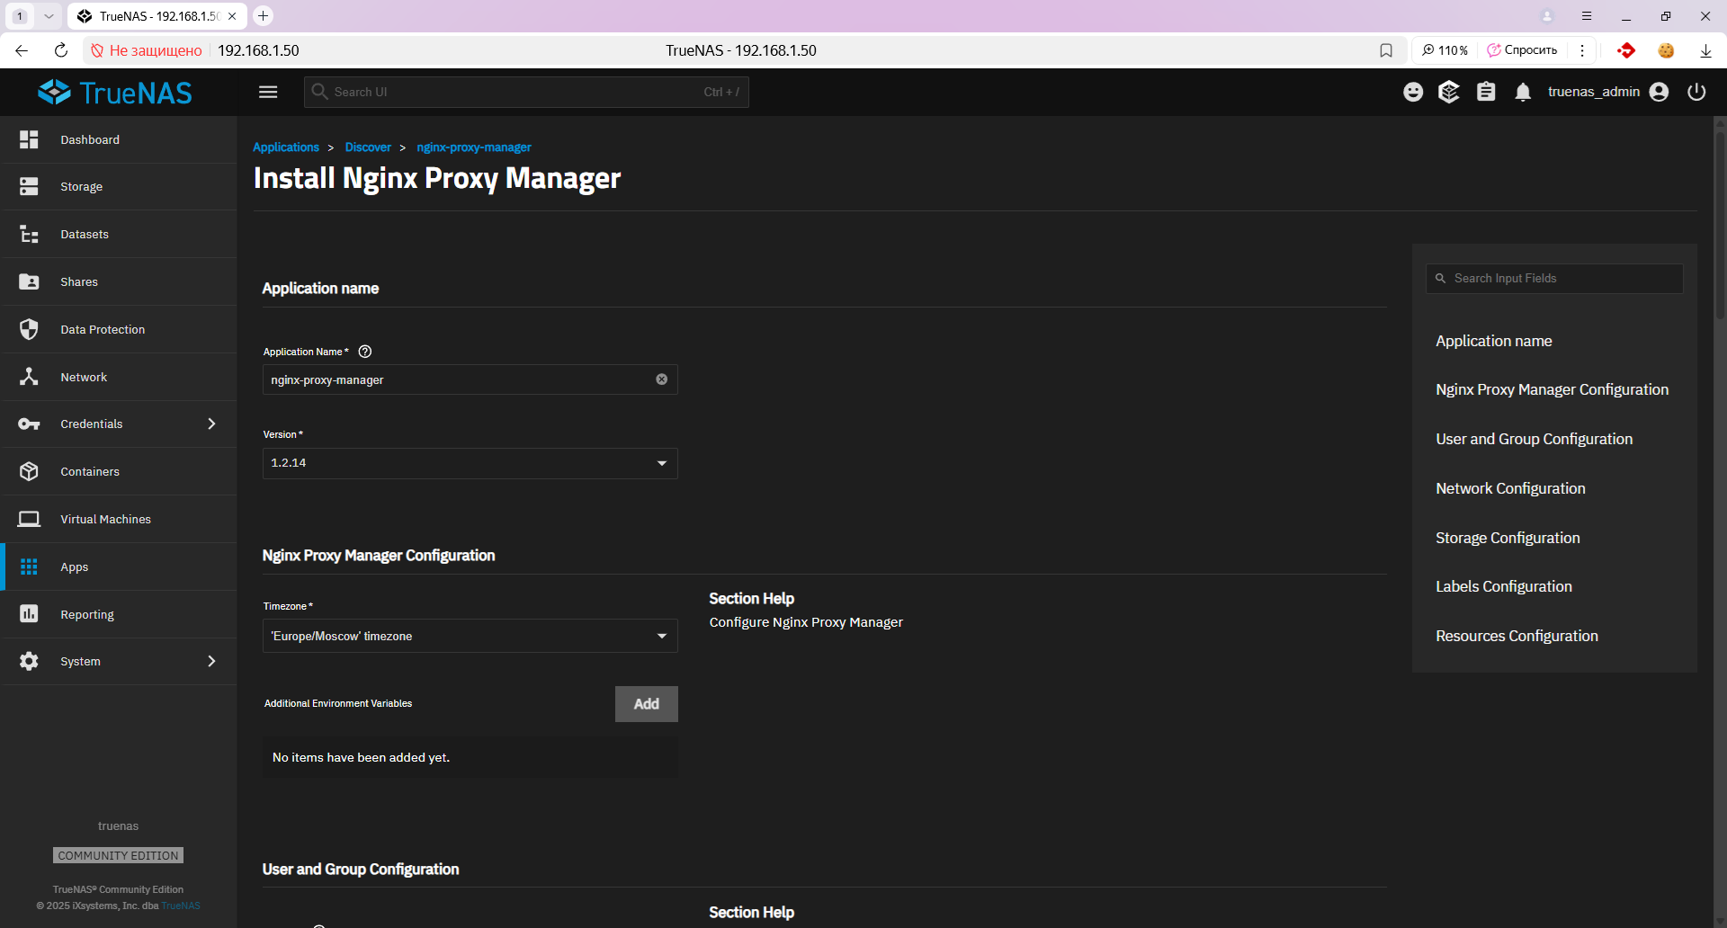Open the TrueNAS status layers icon
Viewport: 1727px width, 928px height.
point(1449,92)
